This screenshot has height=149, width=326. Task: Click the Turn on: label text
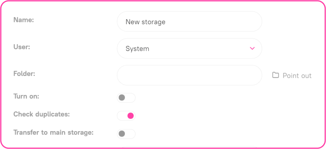[x=26, y=96]
